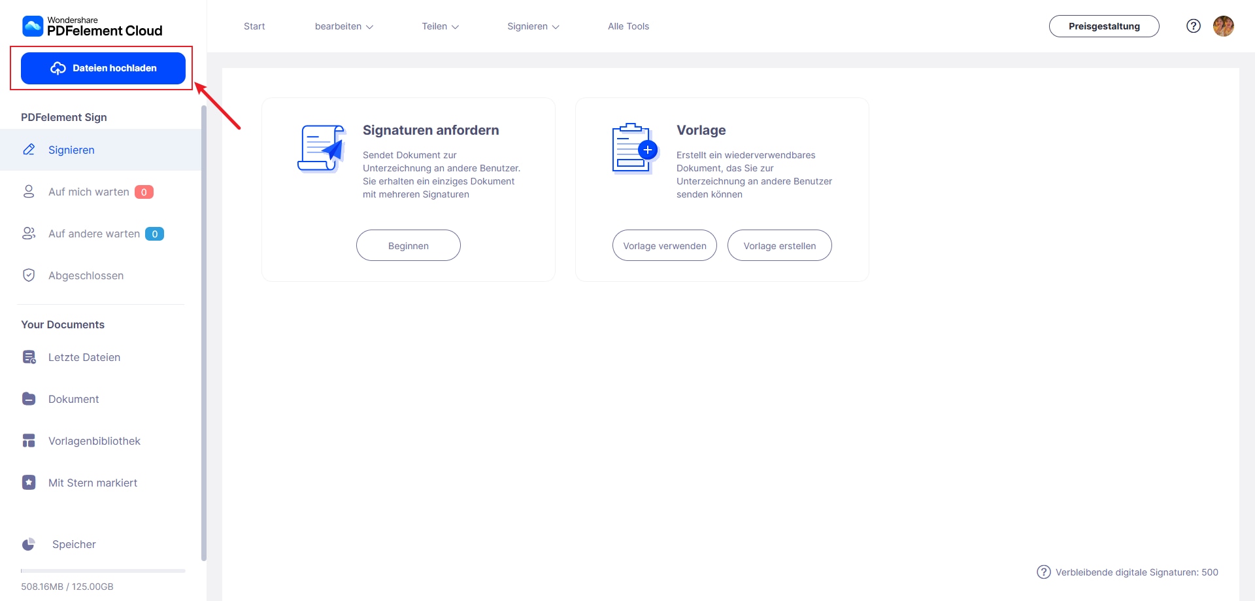Expand the Signieren dropdown in top navigation
The height and width of the screenshot is (601, 1255).
pos(533,26)
